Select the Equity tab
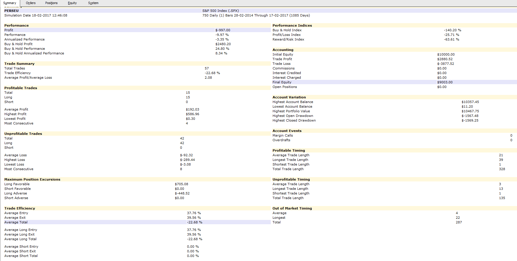The width and height of the screenshot is (517, 261). pyautogui.click(x=72, y=3)
